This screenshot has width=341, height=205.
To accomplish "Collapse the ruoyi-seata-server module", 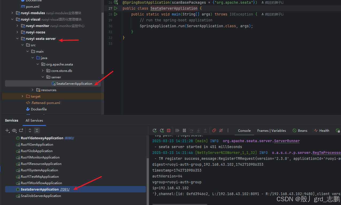I will (x=17, y=38).
